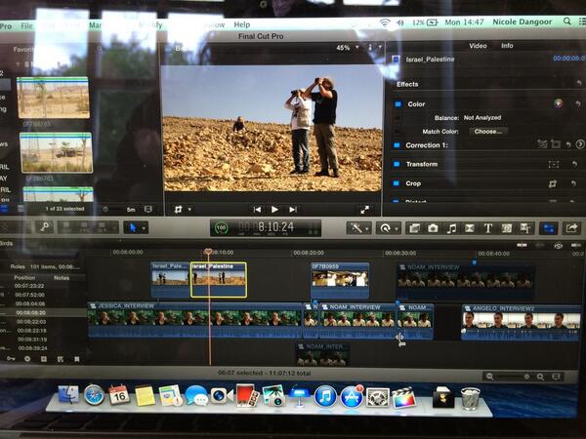Viewport: 586px width, 439px height.
Task: Open the Titles browser T icon
Action: tap(488, 228)
